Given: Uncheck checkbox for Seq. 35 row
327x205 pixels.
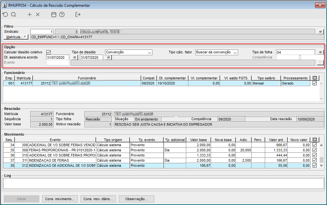Looking at the screenshot, I should [315, 150].
